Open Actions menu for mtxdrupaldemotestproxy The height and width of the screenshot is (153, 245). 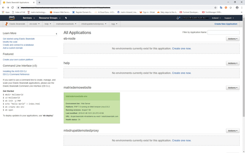click(x=233, y=131)
